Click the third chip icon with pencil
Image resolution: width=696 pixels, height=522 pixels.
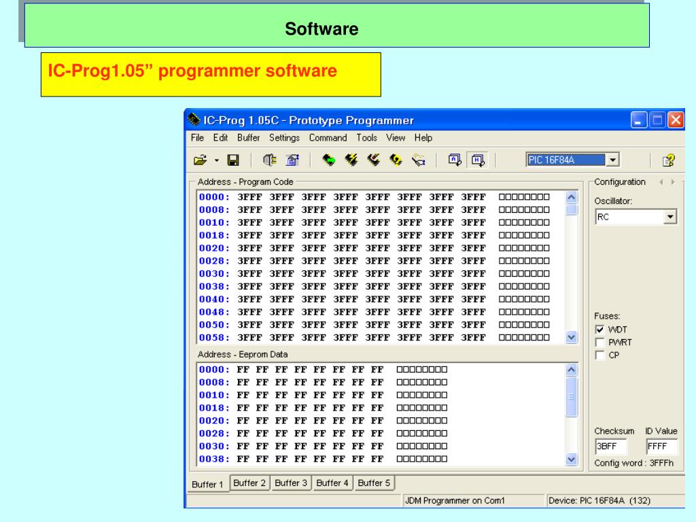tap(373, 160)
